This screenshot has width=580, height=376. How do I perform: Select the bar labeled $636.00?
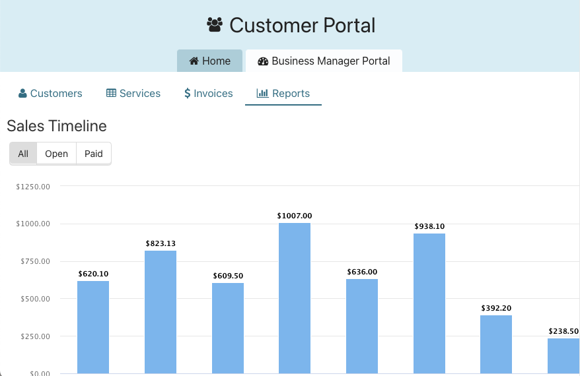pyautogui.click(x=362, y=326)
